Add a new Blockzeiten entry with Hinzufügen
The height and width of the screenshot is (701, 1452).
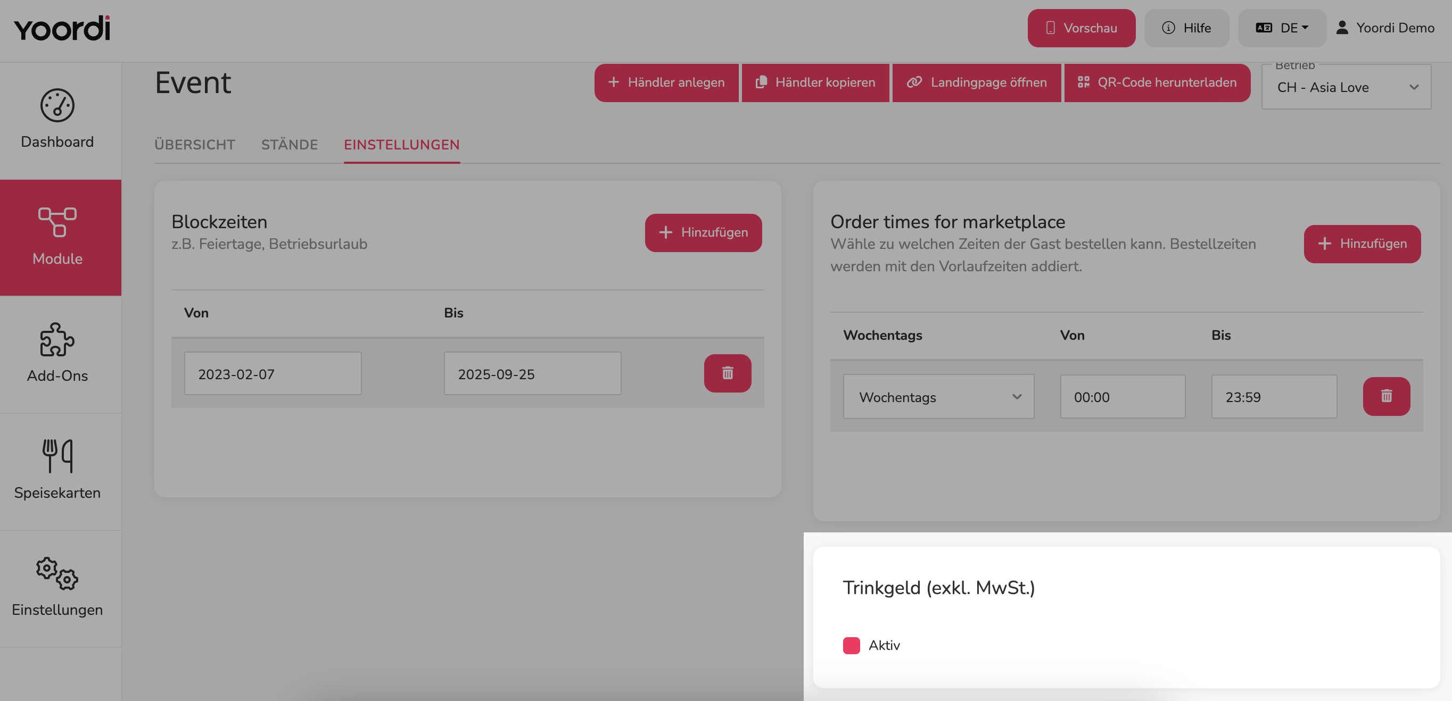pos(703,232)
